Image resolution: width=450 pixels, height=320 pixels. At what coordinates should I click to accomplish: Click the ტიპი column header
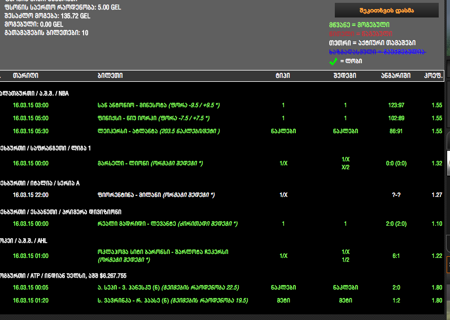(283, 76)
